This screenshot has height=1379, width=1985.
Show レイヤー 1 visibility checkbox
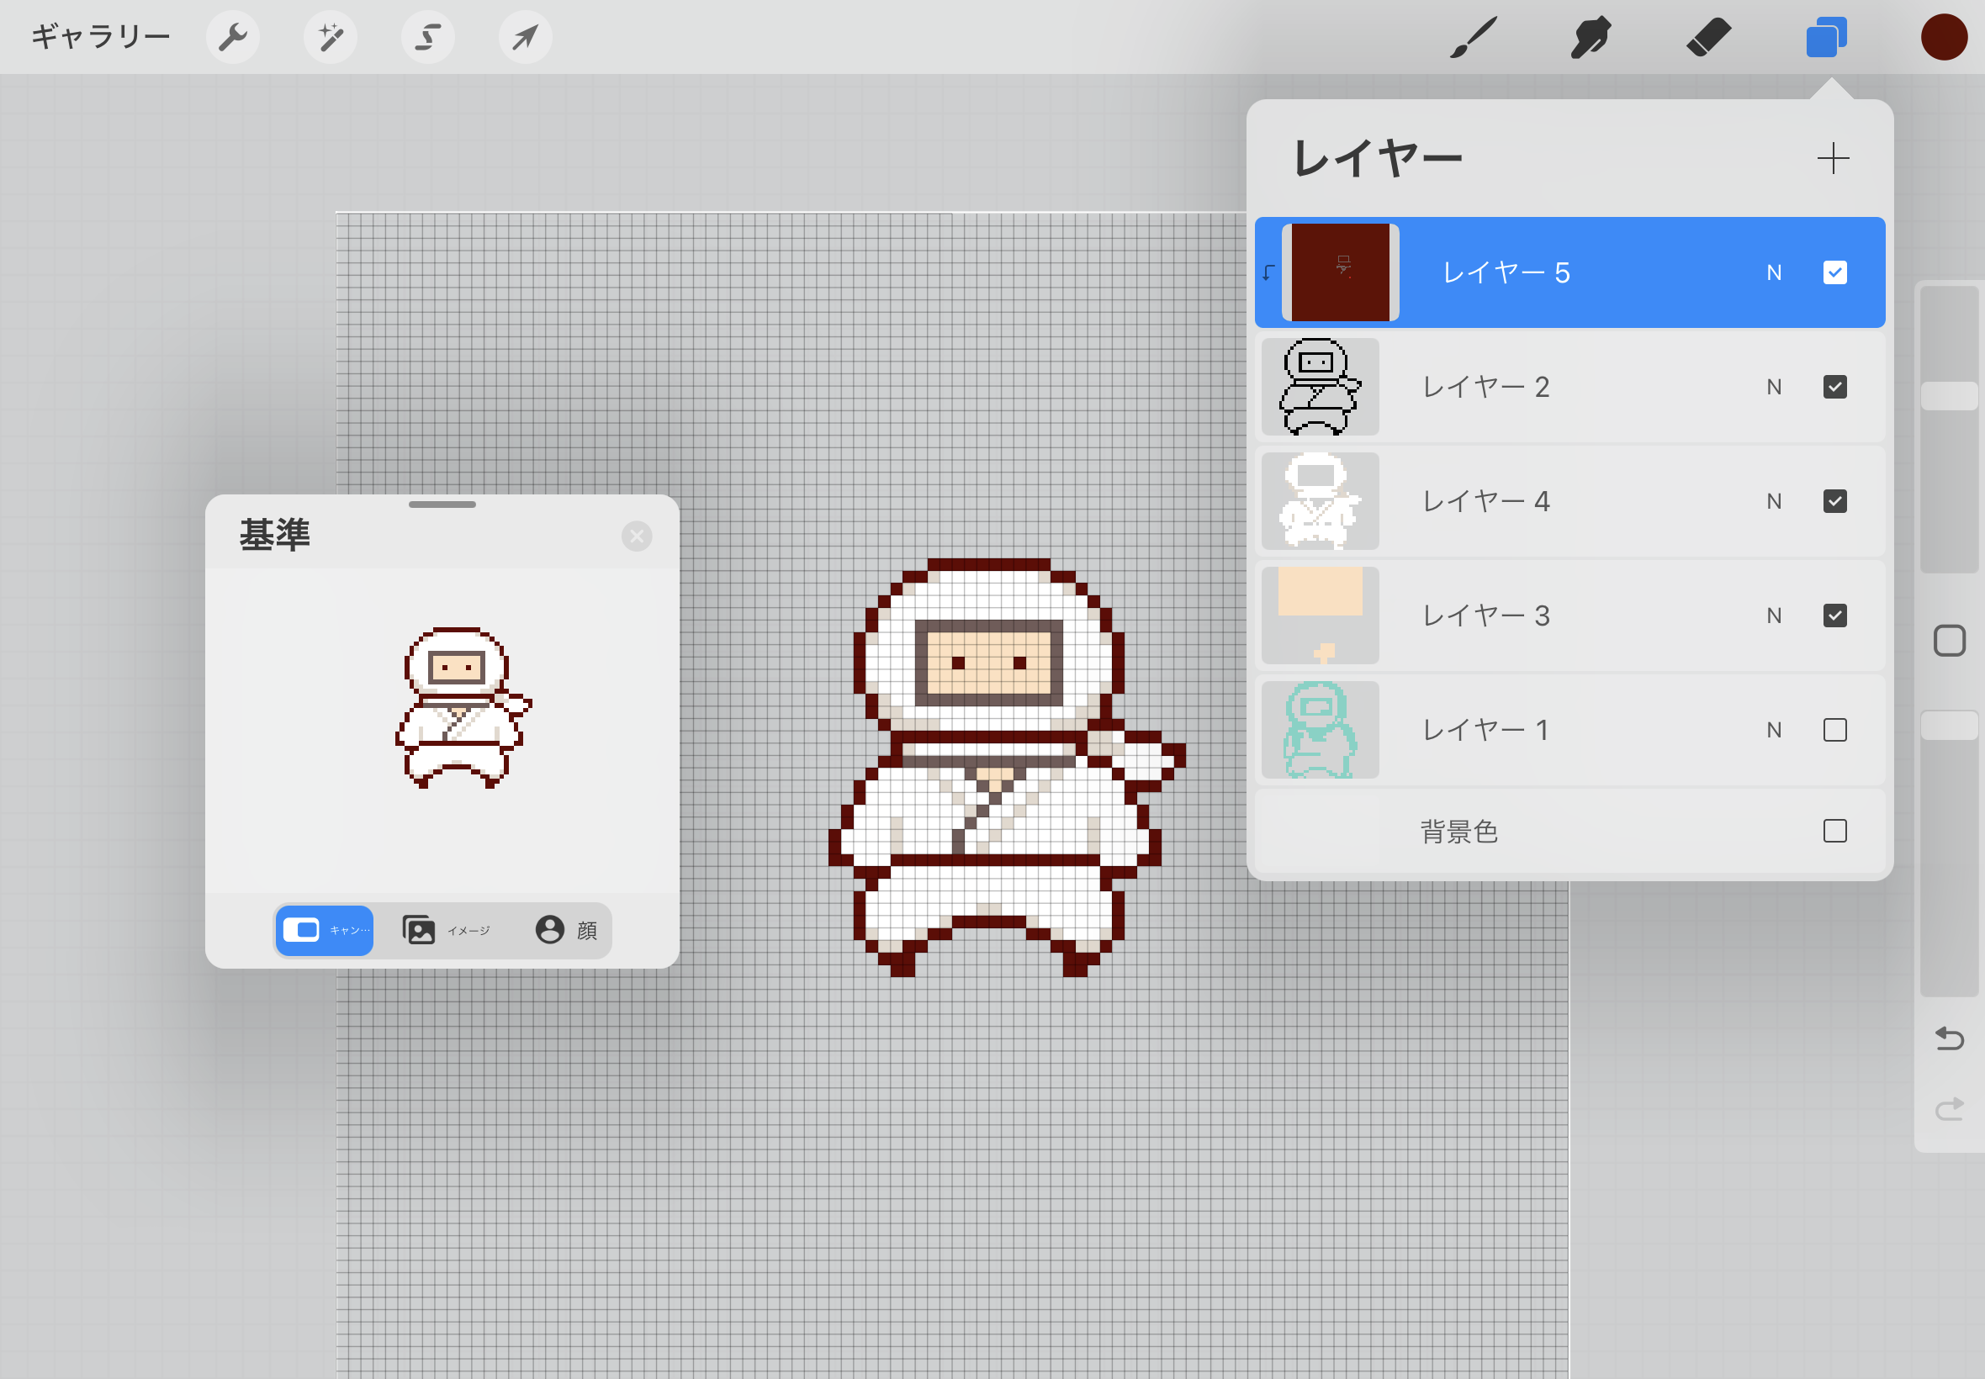click(x=1834, y=730)
